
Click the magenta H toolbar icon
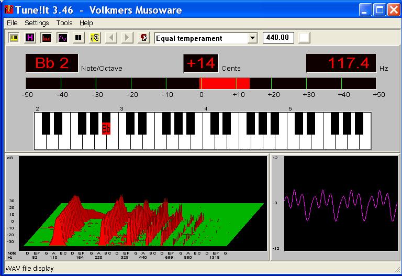click(x=30, y=38)
